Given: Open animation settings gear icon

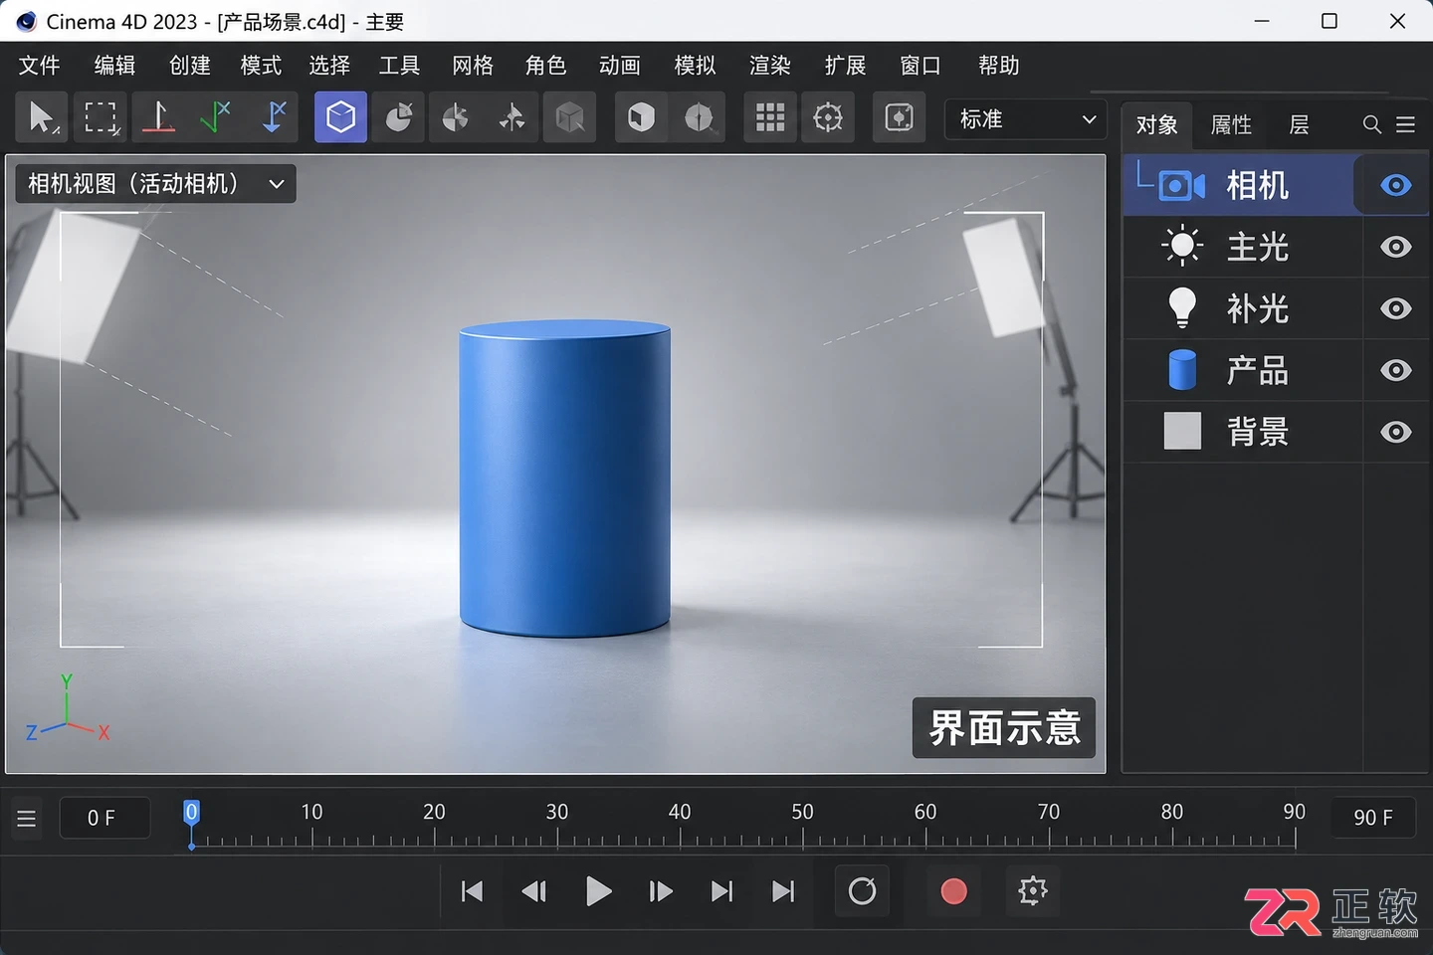Looking at the screenshot, I should pos(1033,890).
